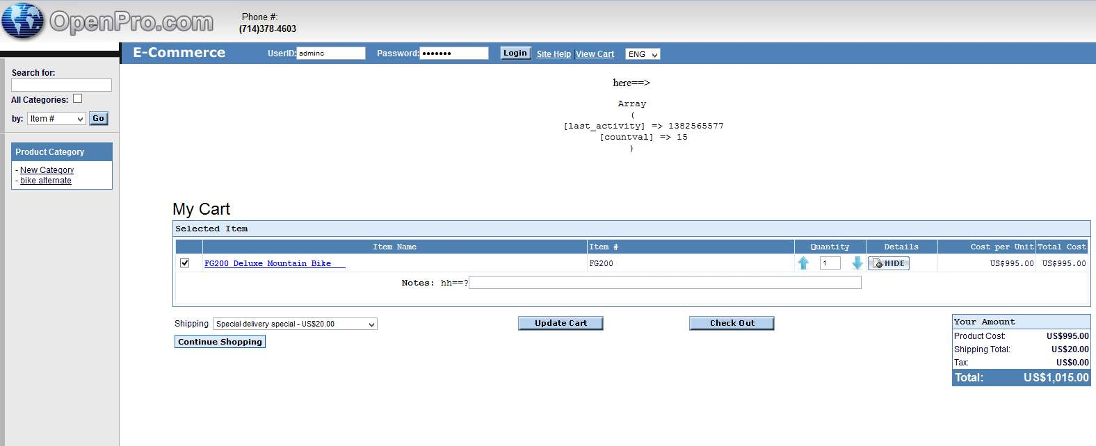The image size is (1096, 446).
Task: Decrease quantity with the down arrow
Action: (857, 263)
